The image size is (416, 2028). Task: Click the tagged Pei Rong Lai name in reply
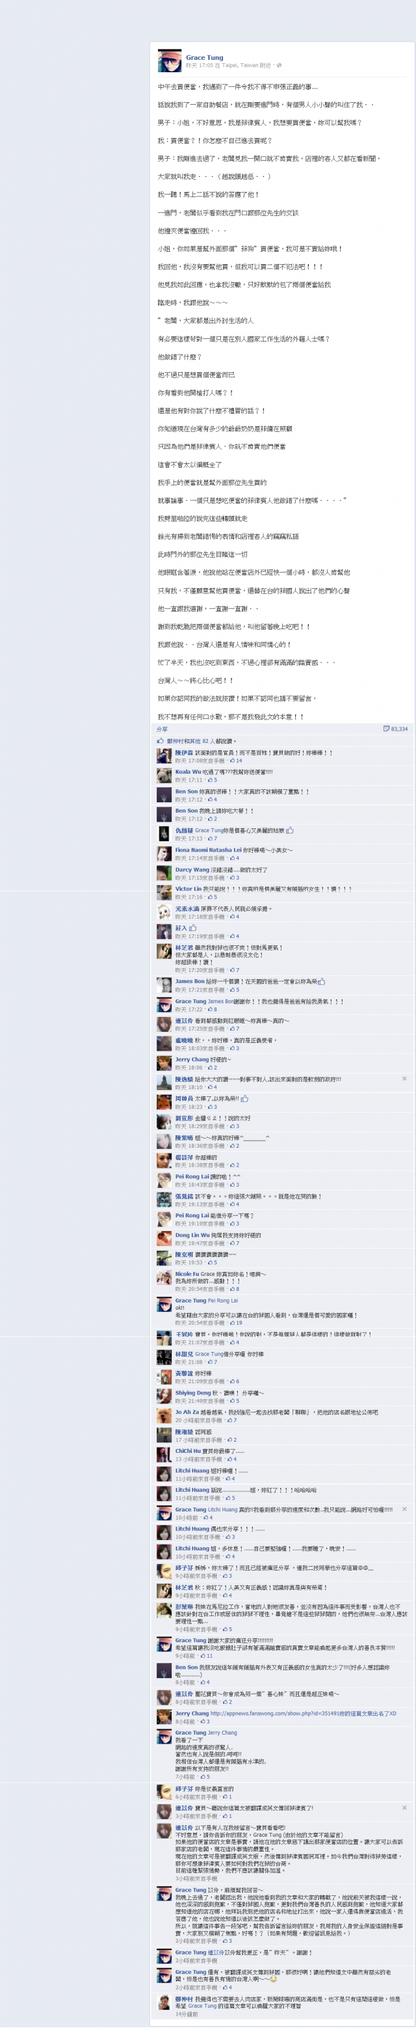click(222, 1301)
